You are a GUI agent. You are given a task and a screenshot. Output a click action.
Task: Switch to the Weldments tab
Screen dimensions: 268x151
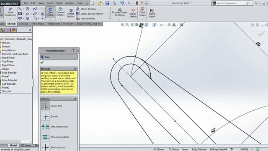pyautogui.click(x=54, y=24)
